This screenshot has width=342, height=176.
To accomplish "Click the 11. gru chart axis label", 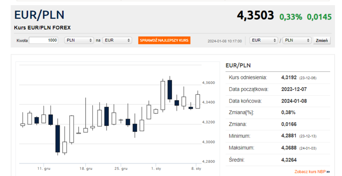I will [44, 168].
